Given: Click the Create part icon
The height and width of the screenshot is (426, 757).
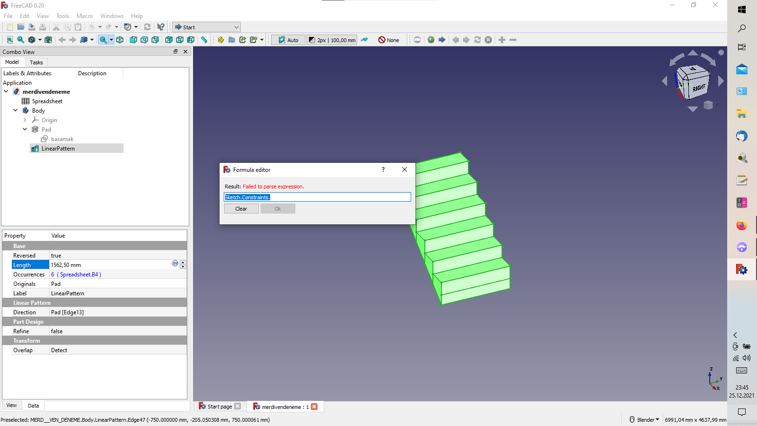Looking at the screenshot, I should click(x=220, y=40).
